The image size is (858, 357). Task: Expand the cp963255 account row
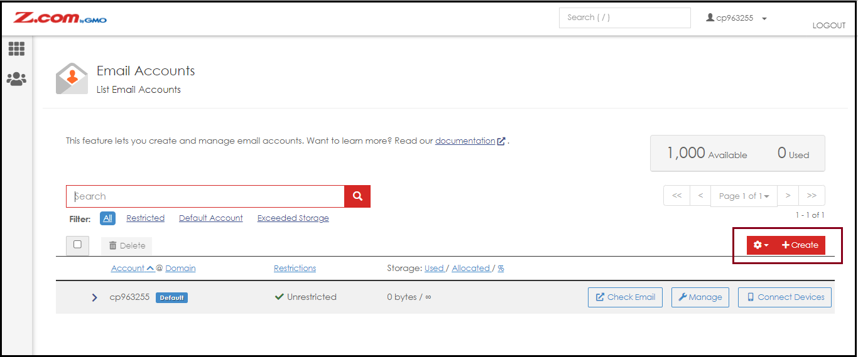[x=94, y=297]
